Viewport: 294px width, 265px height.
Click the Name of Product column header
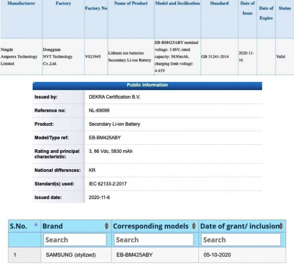(x=131, y=4)
